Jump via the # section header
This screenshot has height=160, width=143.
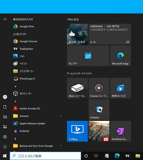15,86
